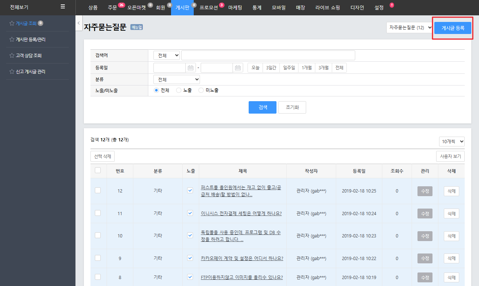Image resolution: width=479 pixels, height=286 pixels.
Task: Select the 노출 radio button
Action: click(179, 91)
